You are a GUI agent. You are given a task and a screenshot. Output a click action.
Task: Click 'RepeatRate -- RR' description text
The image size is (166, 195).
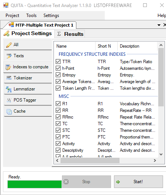(x=136, y=110)
